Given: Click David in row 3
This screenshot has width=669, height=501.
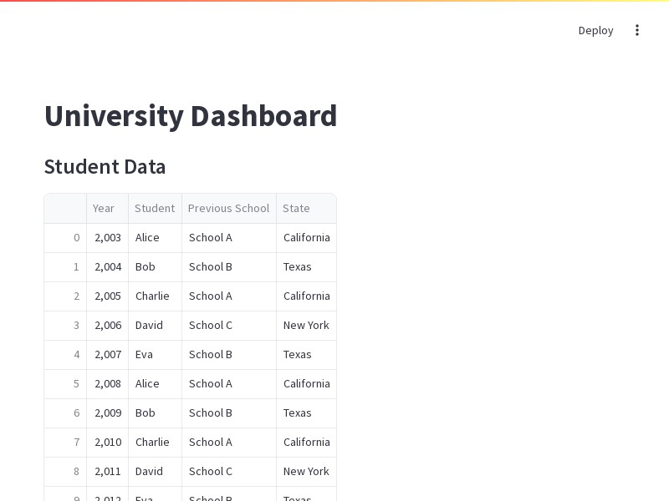Looking at the screenshot, I should (x=156, y=326).
